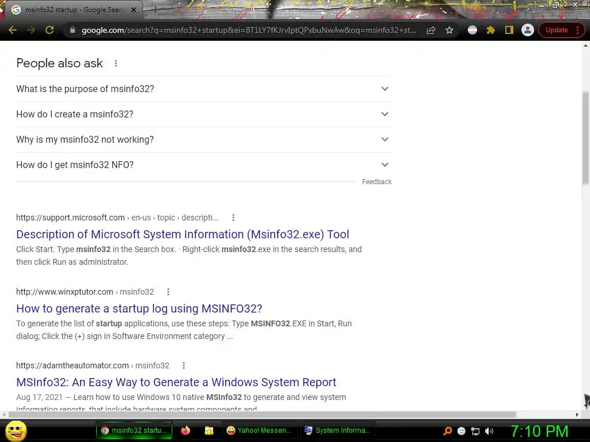
Task: Bookmark this page with the star icon
Action: (x=449, y=30)
